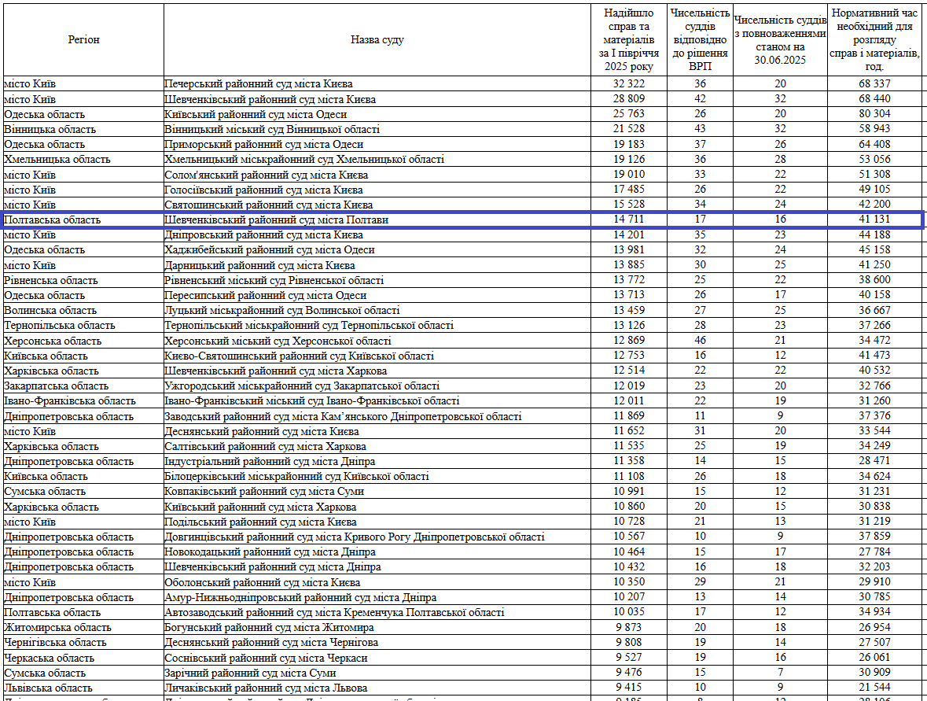
Task: Click 'Подільський районний суд міста Києва'
Action: tap(260, 522)
